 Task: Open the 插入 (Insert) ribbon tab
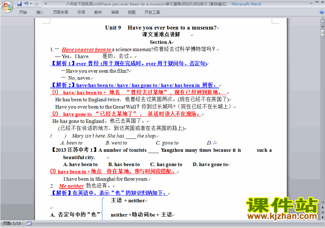[x=40, y=12]
